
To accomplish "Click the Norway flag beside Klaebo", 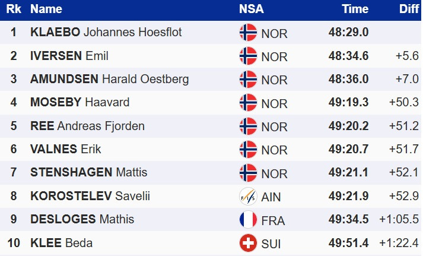I will pyautogui.click(x=248, y=33).
